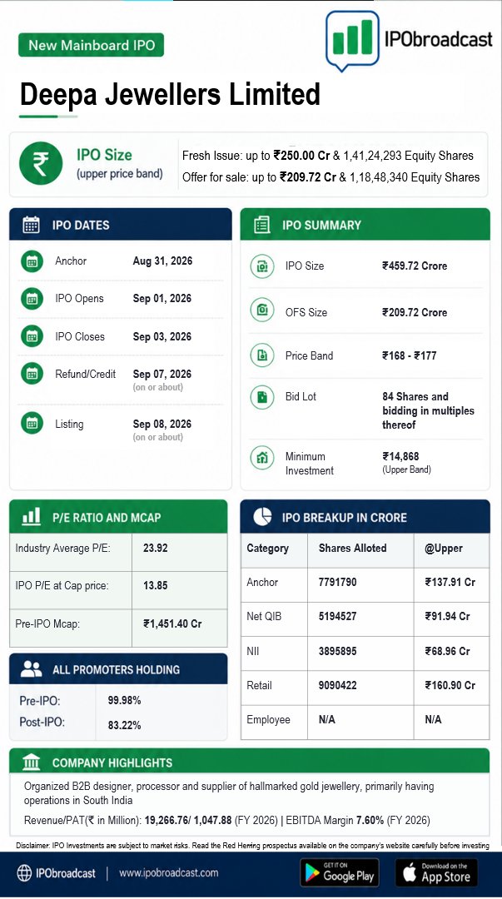The image size is (502, 899).
Task: Click the Industry Average P/E value 23.92
Action: pyautogui.click(x=156, y=548)
